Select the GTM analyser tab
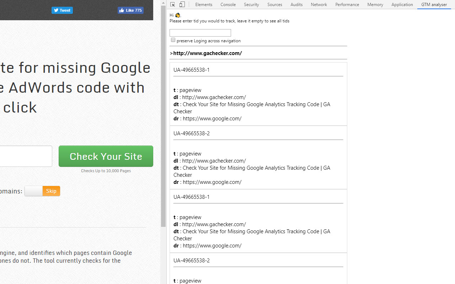The image size is (455, 284). [x=434, y=5]
